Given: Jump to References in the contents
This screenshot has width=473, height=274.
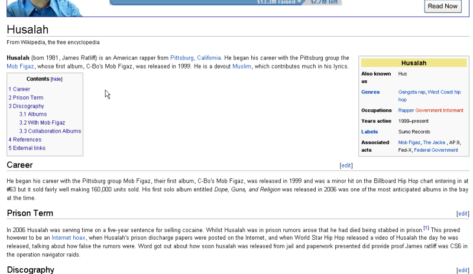Looking at the screenshot, I should 25,140.
